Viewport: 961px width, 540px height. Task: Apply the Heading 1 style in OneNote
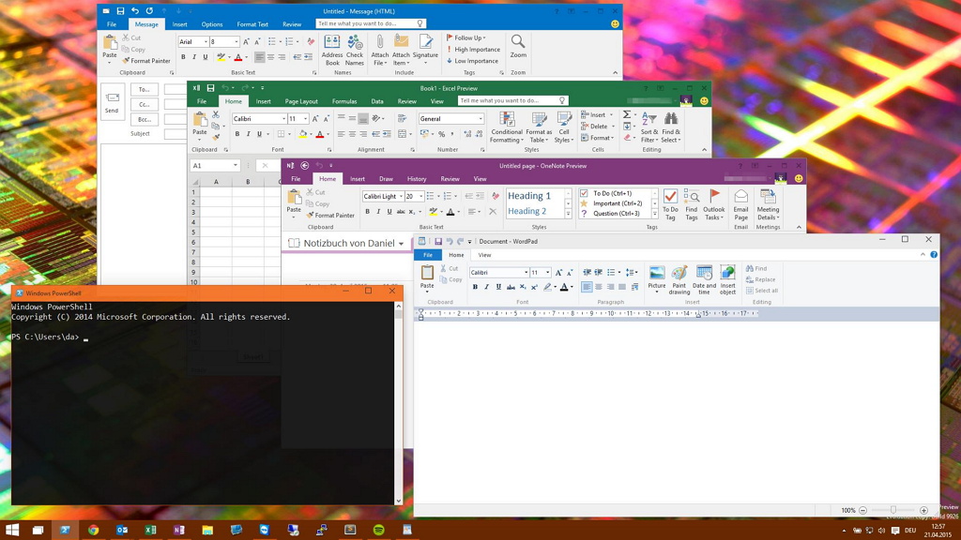click(529, 196)
